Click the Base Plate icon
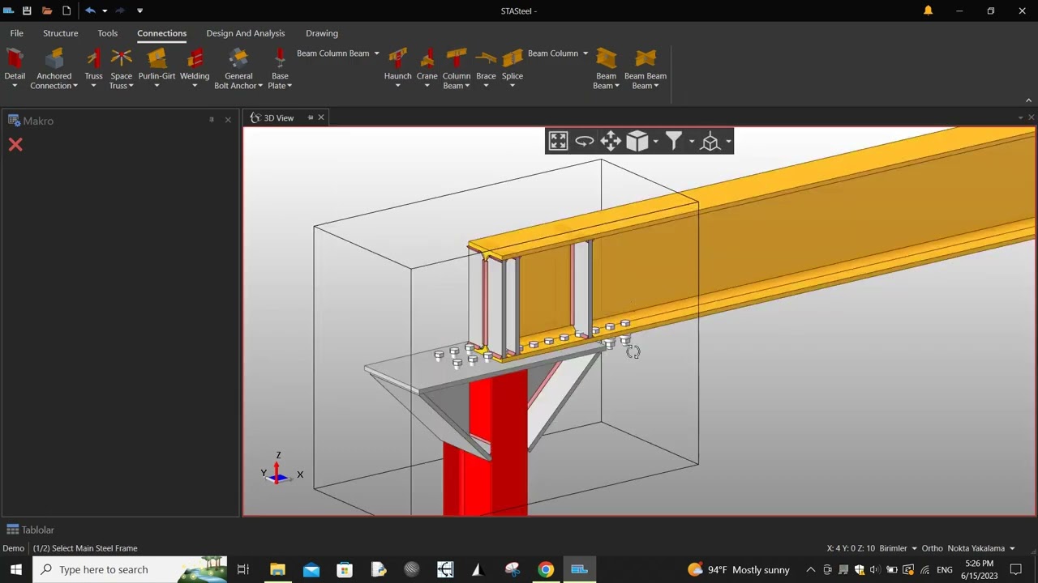1038x583 pixels. click(x=280, y=58)
